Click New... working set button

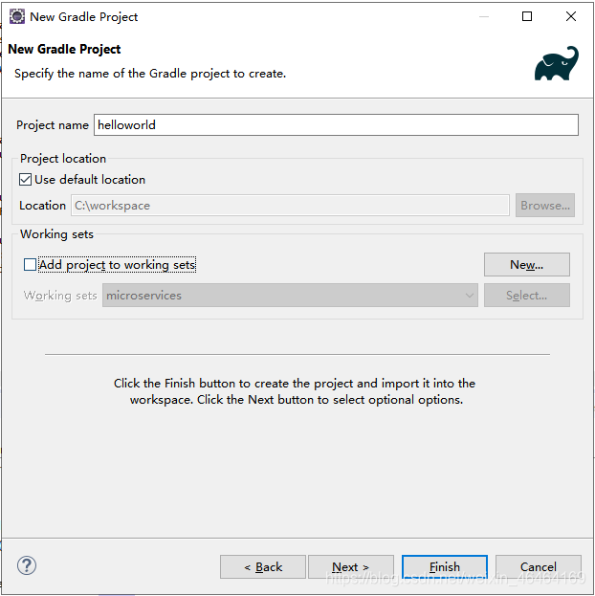click(526, 265)
